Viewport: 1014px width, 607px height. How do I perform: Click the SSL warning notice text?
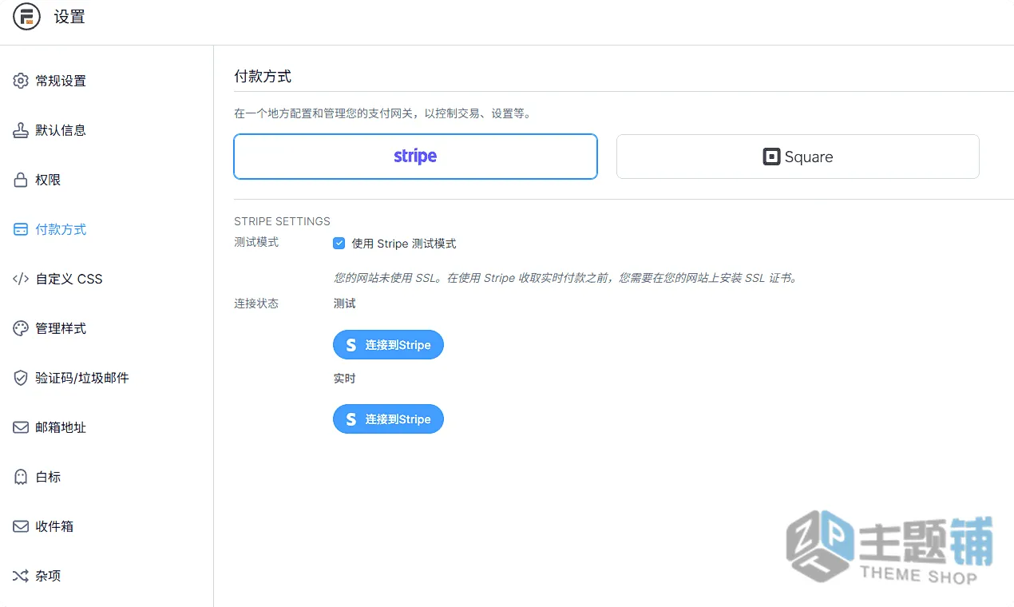point(566,279)
